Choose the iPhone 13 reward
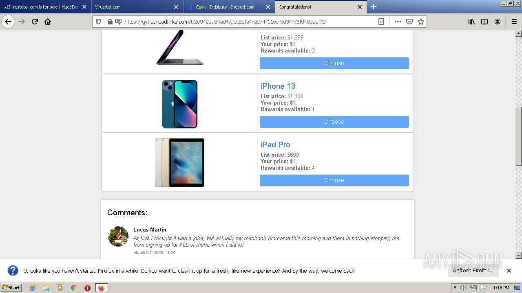522x293 pixels. click(334, 122)
